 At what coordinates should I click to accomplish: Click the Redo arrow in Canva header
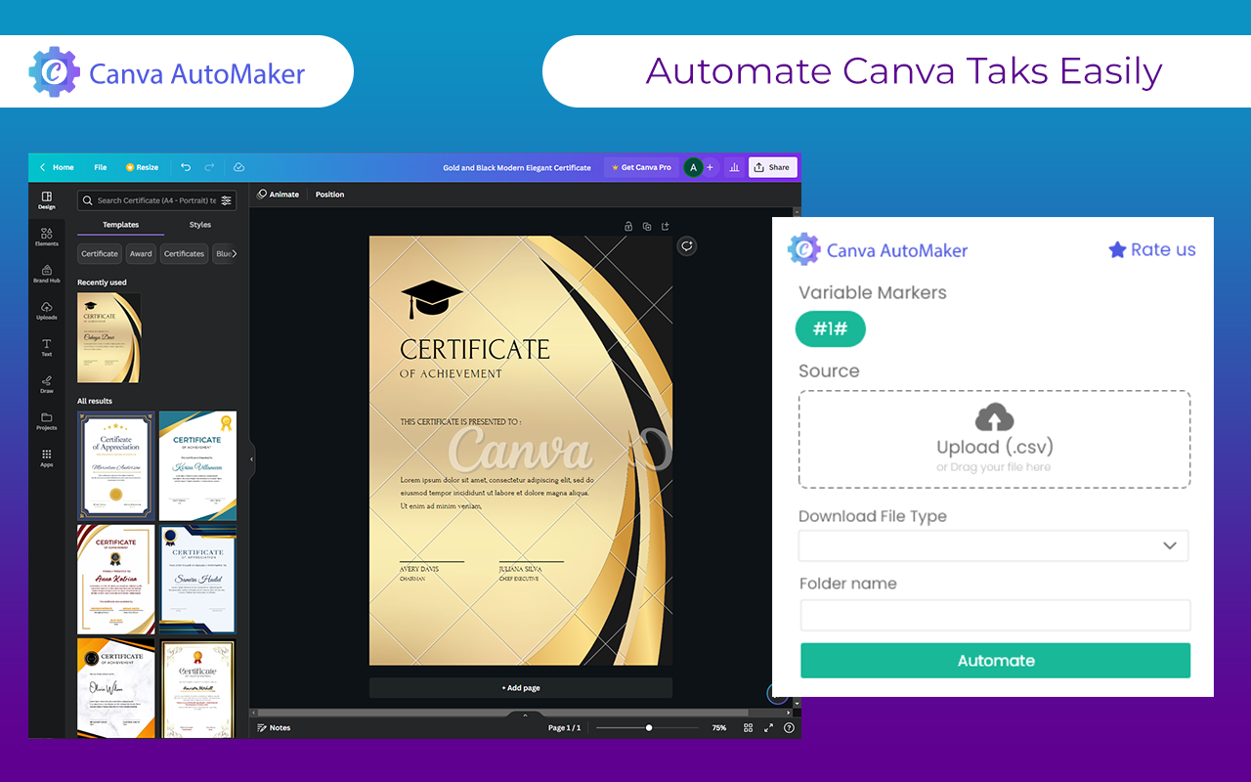(x=209, y=167)
